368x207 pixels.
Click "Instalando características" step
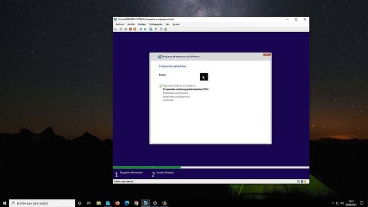[x=176, y=93]
